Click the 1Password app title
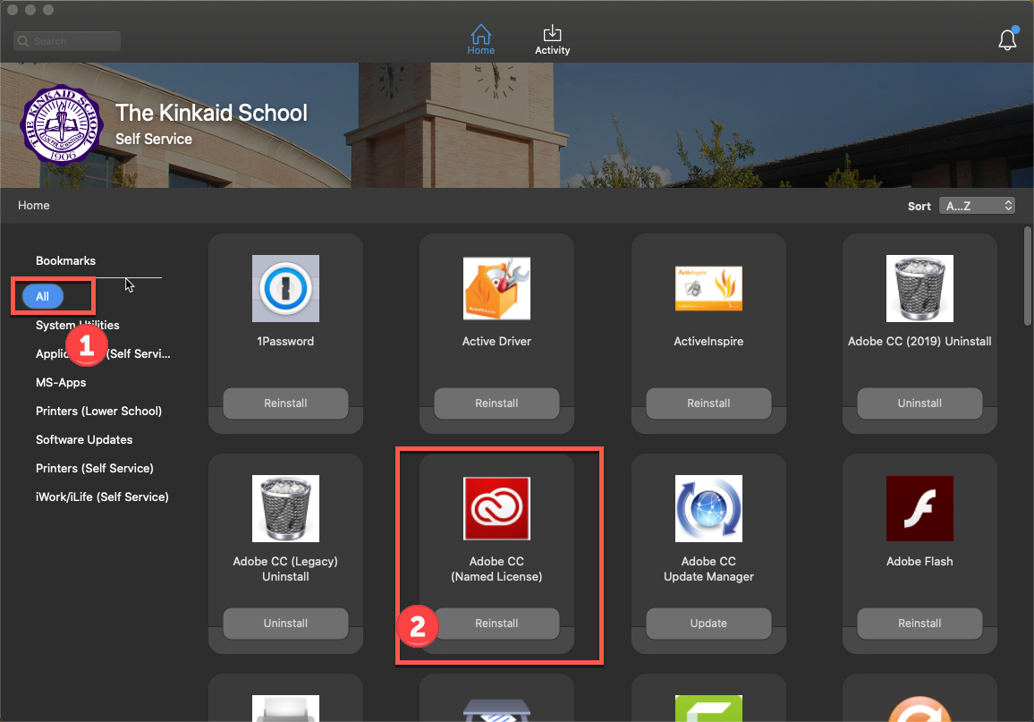 (x=285, y=341)
